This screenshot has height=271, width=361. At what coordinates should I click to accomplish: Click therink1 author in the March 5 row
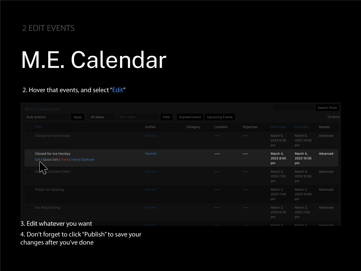[x=151, y=136]
